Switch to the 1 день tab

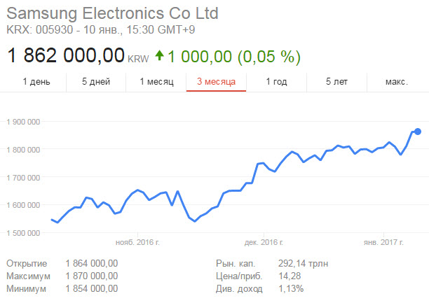36,82
